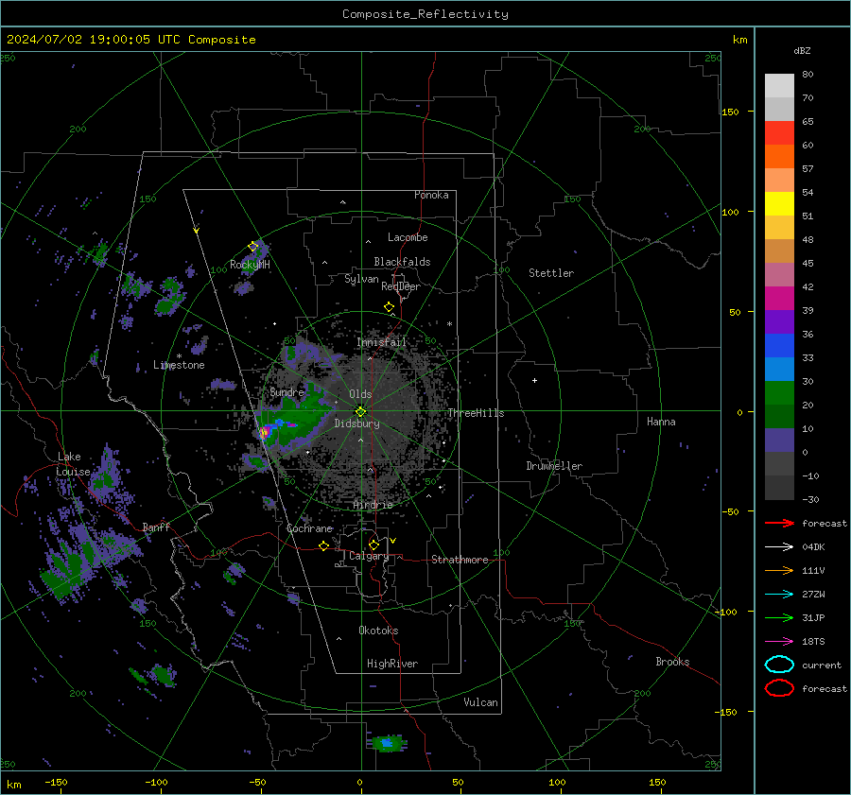
Task: Click the yellow diamond marker above Calgary
Action: [373, 544]
